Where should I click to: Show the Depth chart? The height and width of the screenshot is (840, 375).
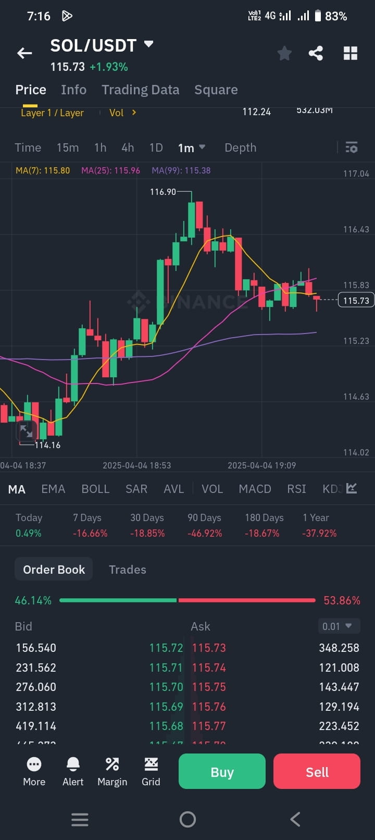[240, 147]
